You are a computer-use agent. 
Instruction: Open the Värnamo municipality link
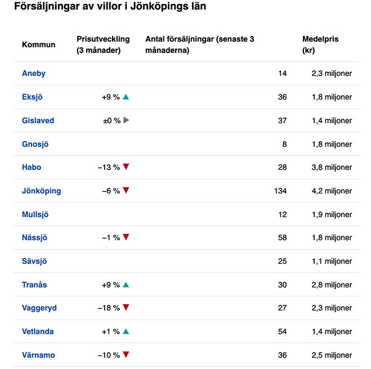pyautogui.click(x=38, y=355)
